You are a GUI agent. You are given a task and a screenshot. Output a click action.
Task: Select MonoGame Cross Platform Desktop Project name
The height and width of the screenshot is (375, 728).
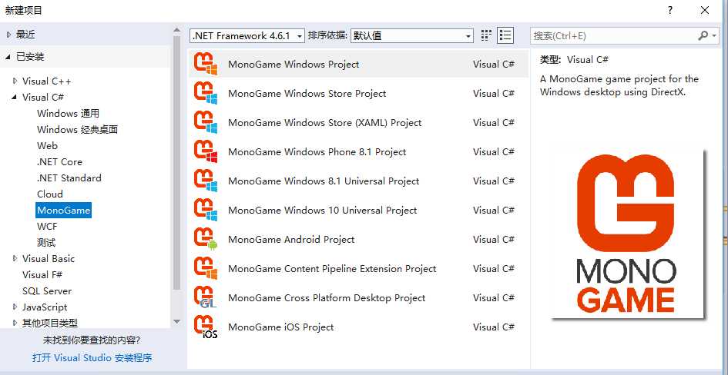coord(327,297)
